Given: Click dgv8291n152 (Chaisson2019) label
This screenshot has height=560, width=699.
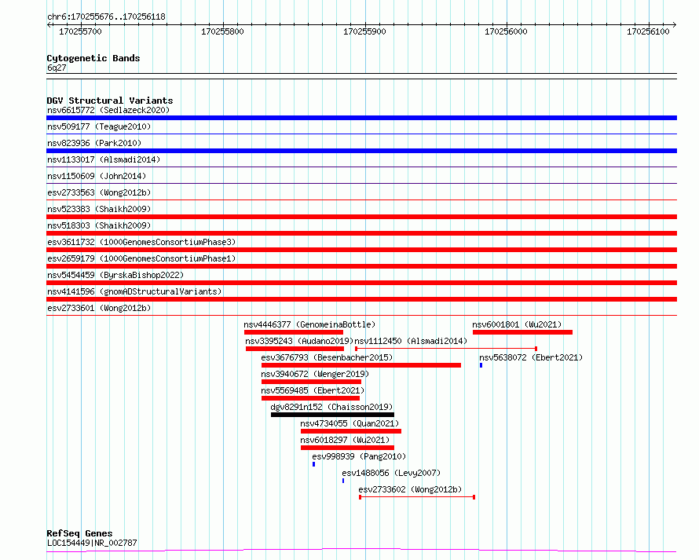Looking at the screenshot, I should tap(331, 407).
